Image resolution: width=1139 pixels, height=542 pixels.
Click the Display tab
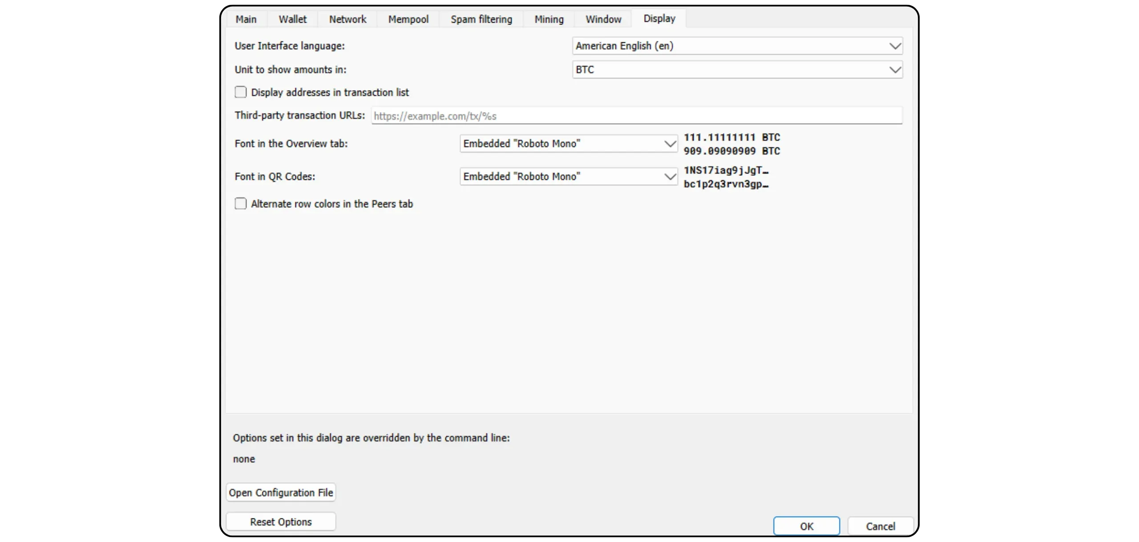point(659,18)
